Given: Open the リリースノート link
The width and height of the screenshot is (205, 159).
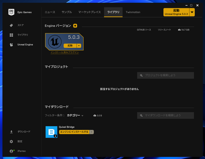Looking at the screenshot, I should [x=164, y=30].
